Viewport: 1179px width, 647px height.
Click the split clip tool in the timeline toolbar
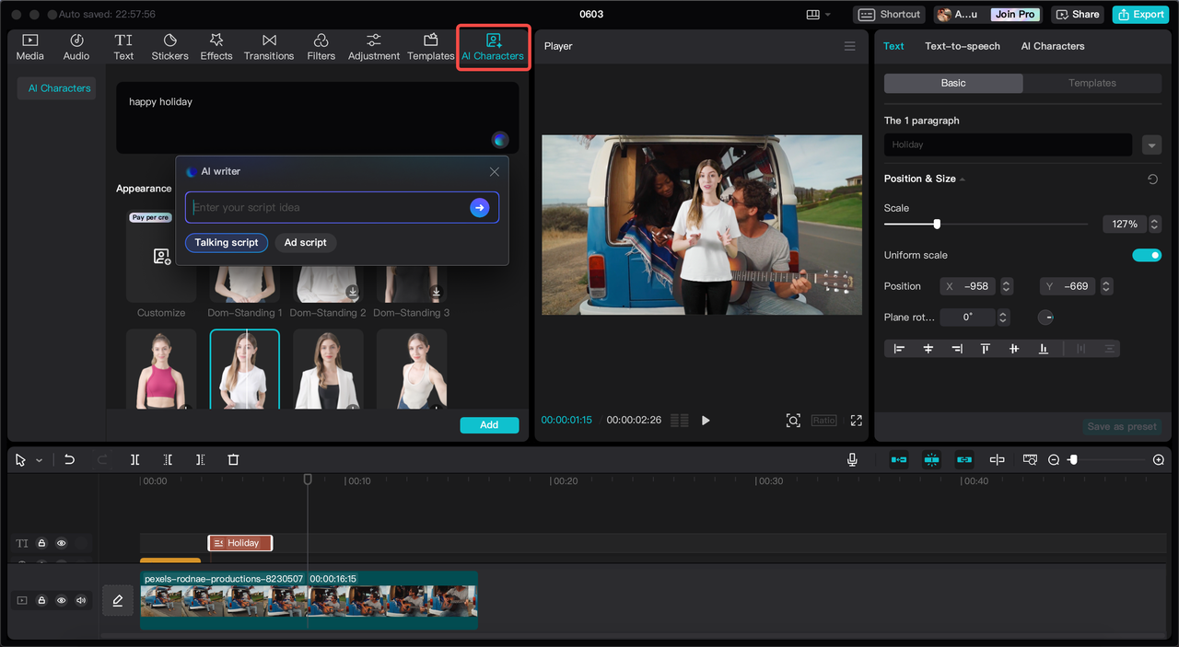(134, 459)
